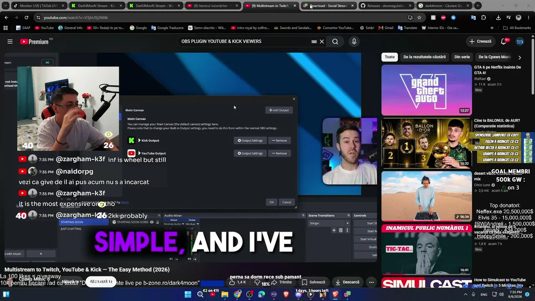Select the Din serie filter chip
The width and height of the screenshot is (535, 301).
(462, 57)
